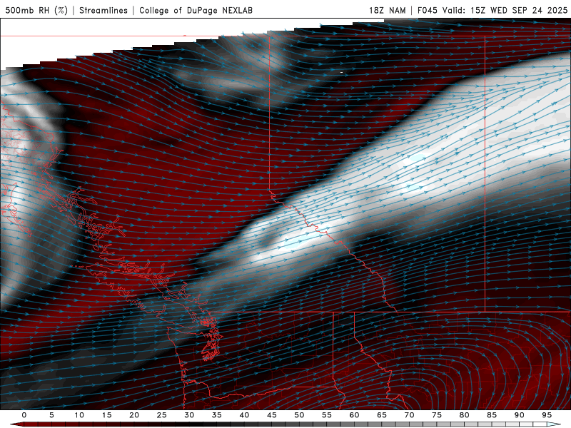Click the "80" legend number
571x428 pixels.
tap(464, 415)
